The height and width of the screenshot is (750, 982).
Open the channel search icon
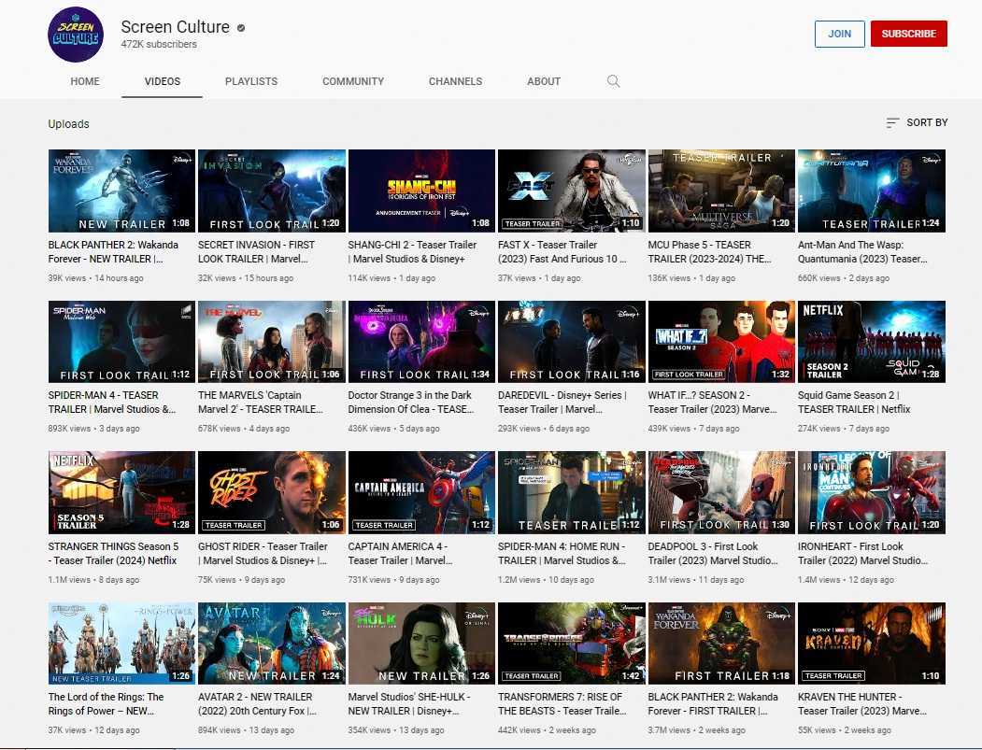pos(614,81)
